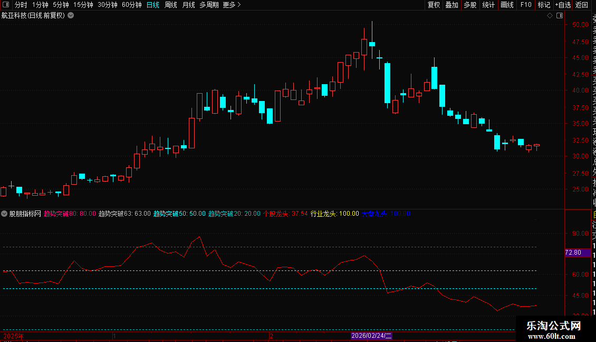Image resolution: width=596 pixels, height=342 pixels.
Task: Add stock via +自选 button
Action: [563, 5]
